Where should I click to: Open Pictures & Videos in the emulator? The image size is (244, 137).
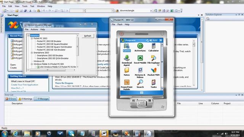click(x=140, y=73)
